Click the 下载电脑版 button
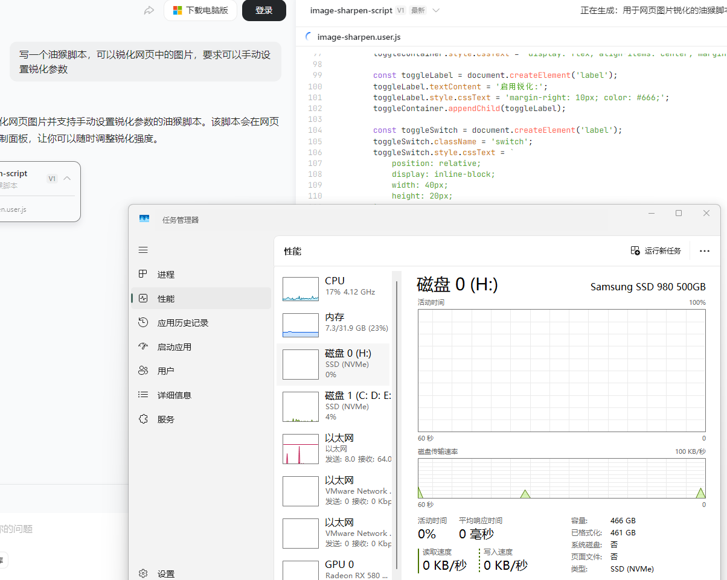The height and width of the screenshot is (580, 727). 200,10
